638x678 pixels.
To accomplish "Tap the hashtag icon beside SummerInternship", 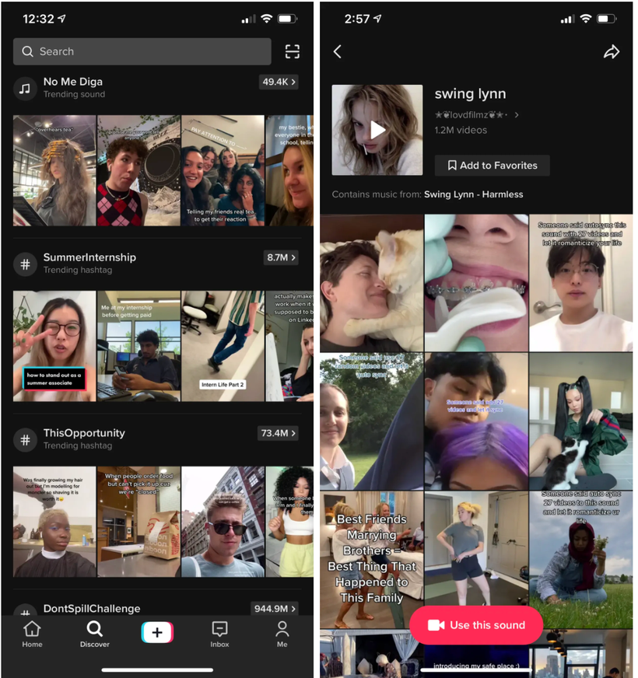I will pyautogui.click(x=25, y=264).
